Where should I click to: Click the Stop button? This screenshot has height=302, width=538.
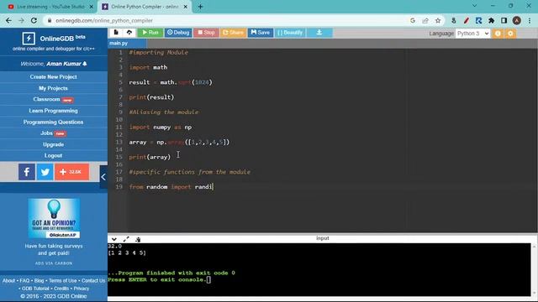206,33
